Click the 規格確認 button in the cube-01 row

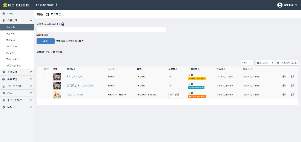[175, 95]
